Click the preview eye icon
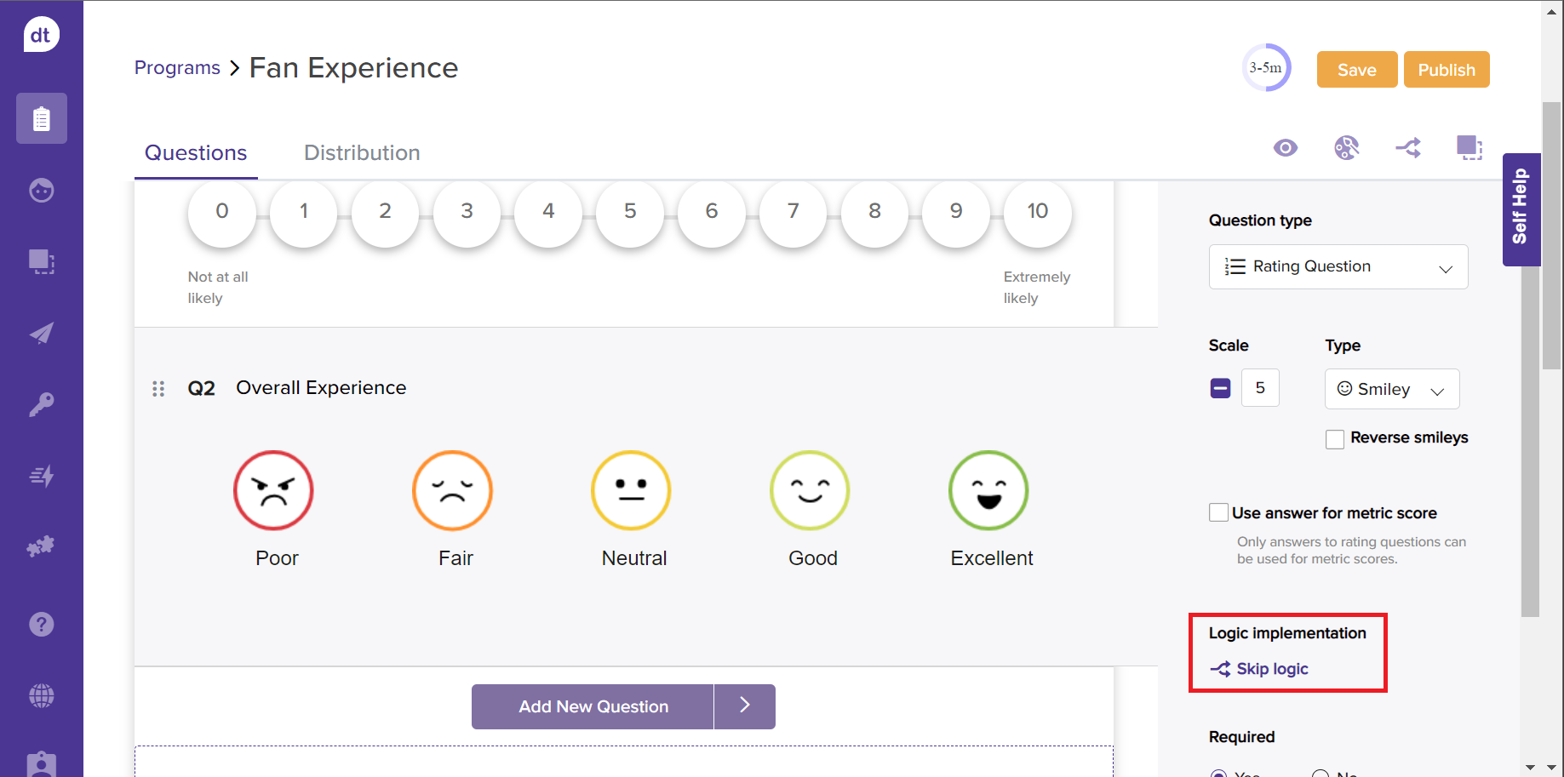Image resolution: width=1564 pixels, height=777 pixels. point(1285,148)
